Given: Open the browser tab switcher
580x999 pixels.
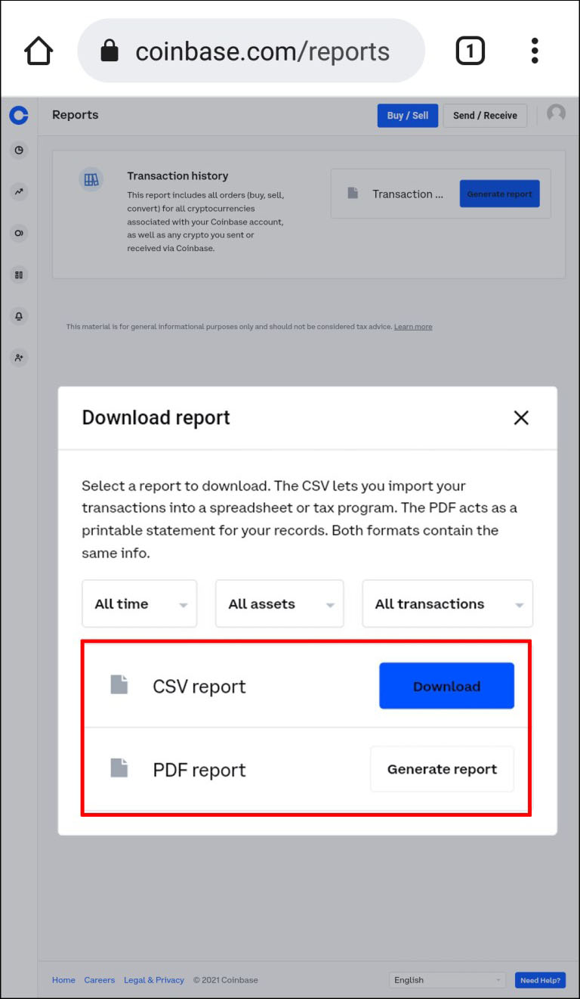Looking at the screenshot, I should click(470, 51).
